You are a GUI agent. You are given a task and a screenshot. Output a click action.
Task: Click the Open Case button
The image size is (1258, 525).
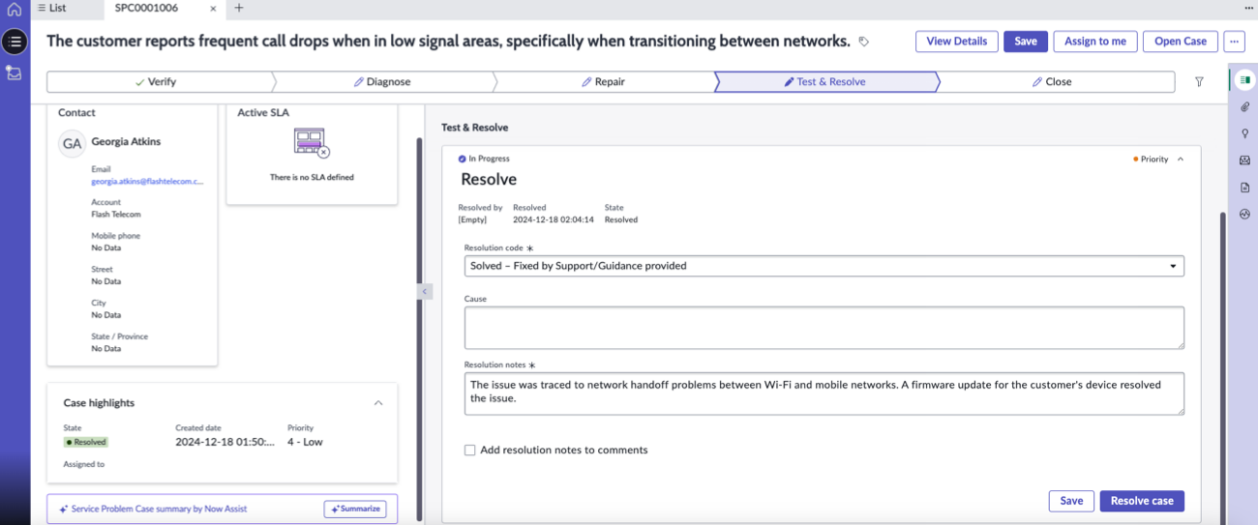pyautogui.click(x=1181, y=42)
